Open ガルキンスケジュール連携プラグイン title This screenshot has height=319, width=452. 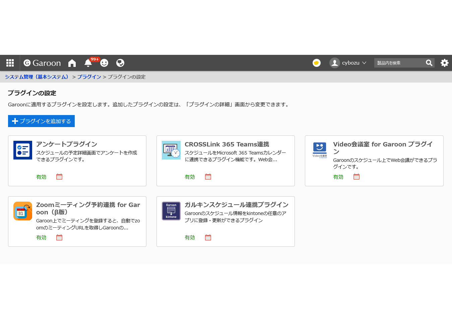click(237, 205)
